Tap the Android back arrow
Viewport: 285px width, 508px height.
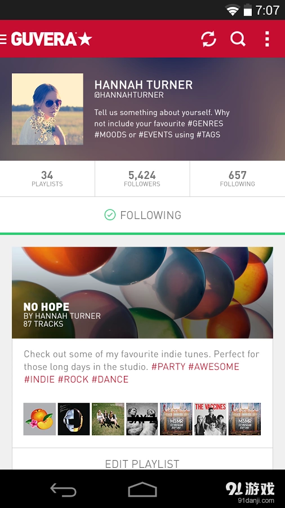63,489
